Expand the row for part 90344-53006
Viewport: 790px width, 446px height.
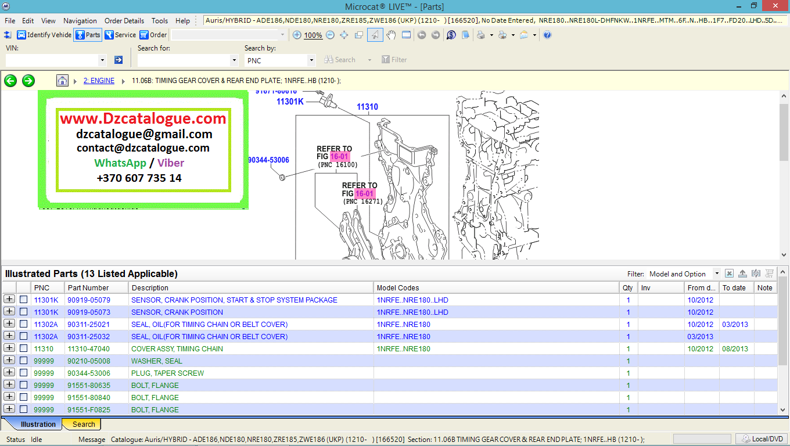9,372
